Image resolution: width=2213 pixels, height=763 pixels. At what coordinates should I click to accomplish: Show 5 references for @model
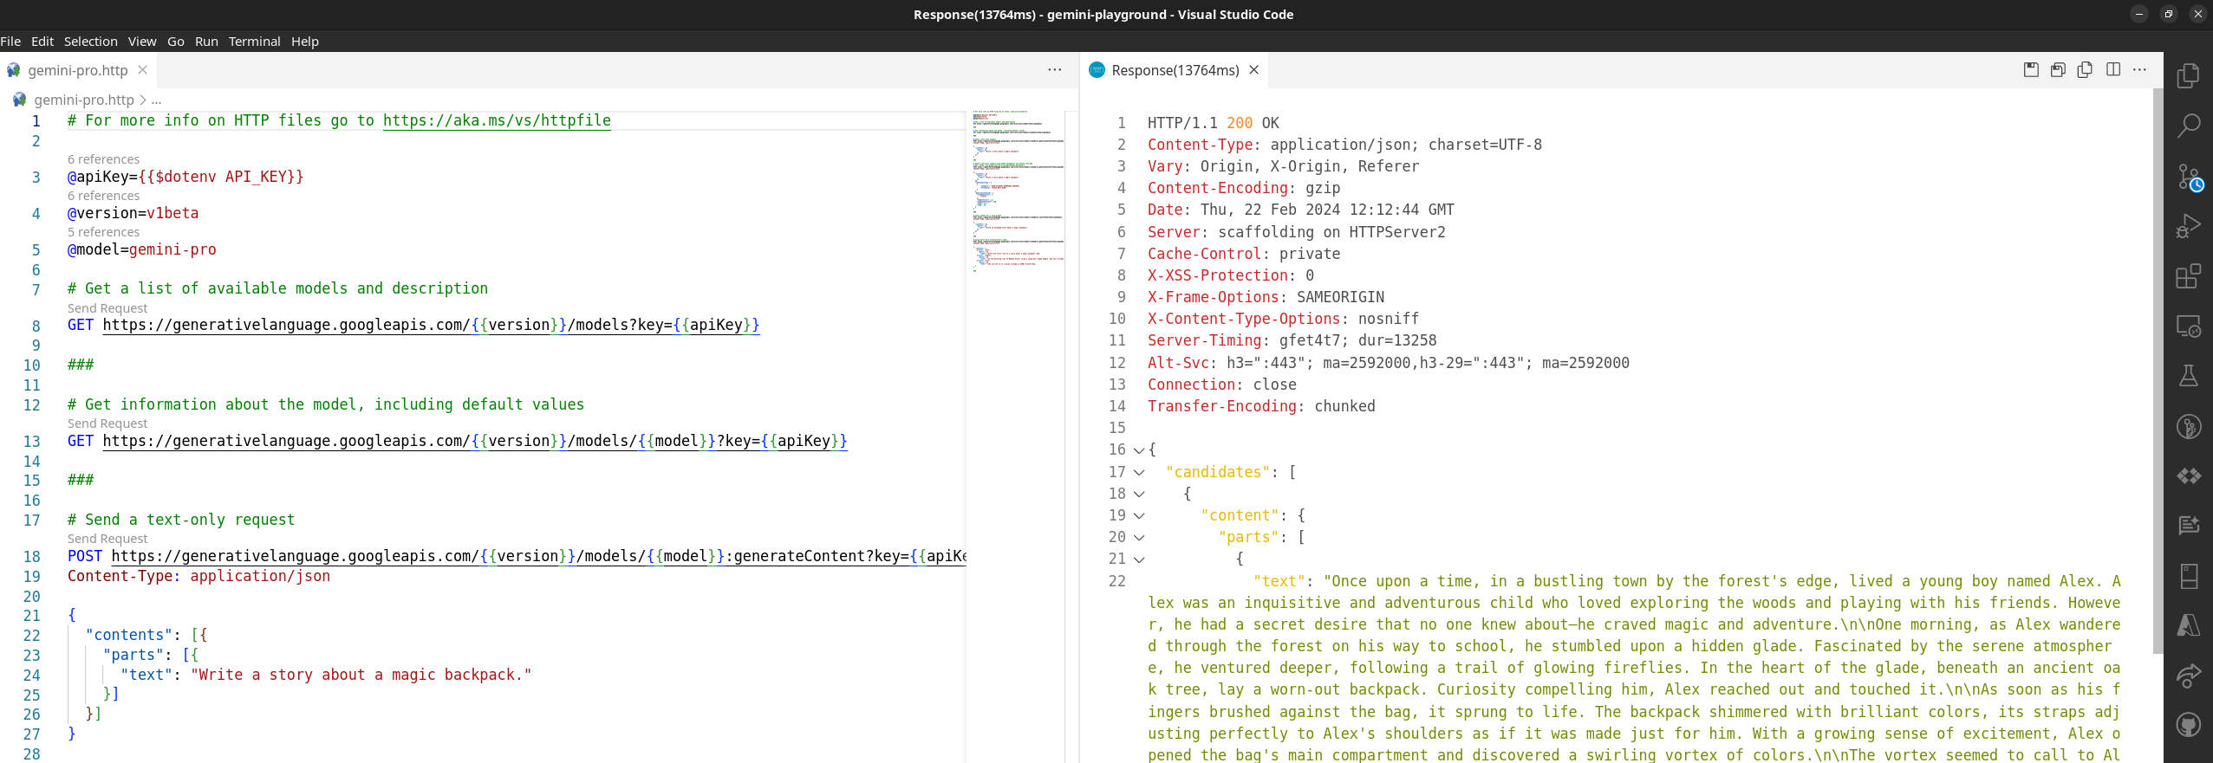click(103, 232)
